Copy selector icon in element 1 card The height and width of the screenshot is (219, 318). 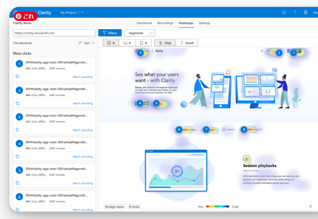[x=18, y=77]
